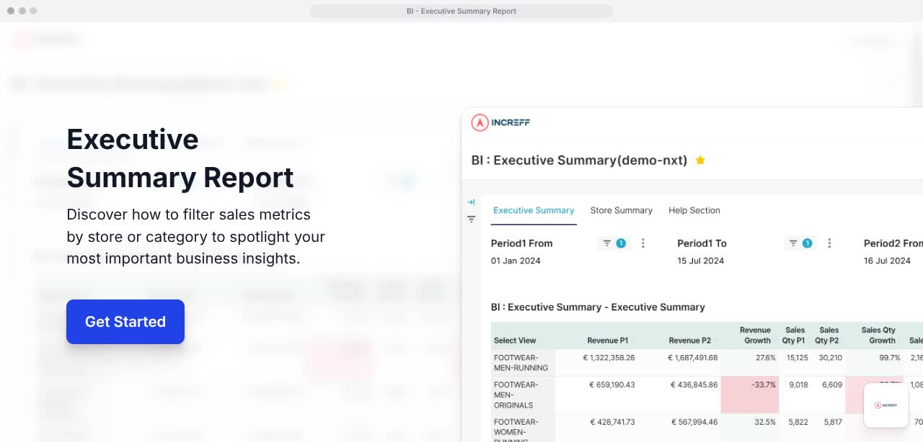Click the Sales Qty P2 header
Viewport: 923px width, 442px height.
pyautogui.click(x=829, y=335)
